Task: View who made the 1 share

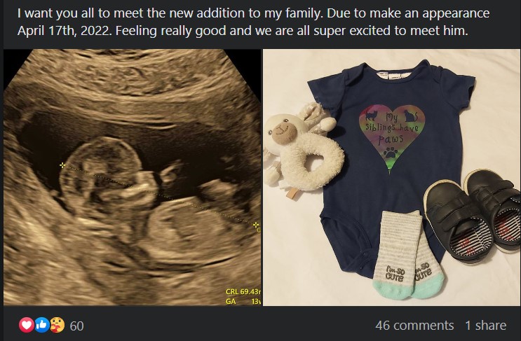Action: pyautogui.click(x=485, y=325)
